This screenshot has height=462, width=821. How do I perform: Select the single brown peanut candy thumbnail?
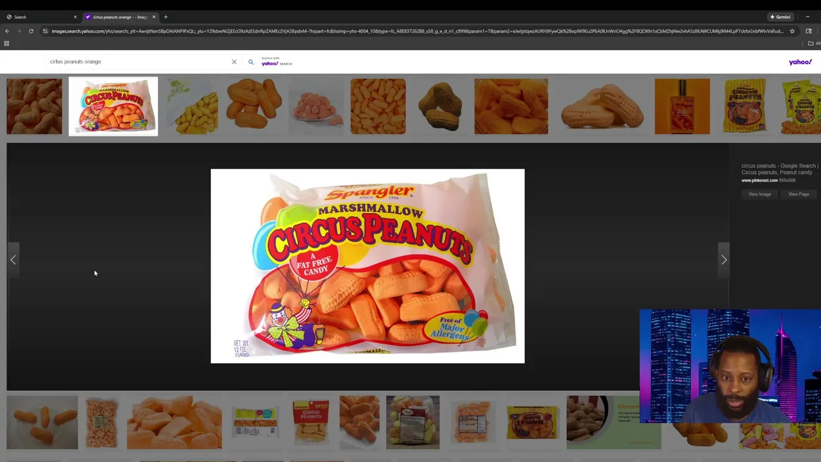coord(439,107)
